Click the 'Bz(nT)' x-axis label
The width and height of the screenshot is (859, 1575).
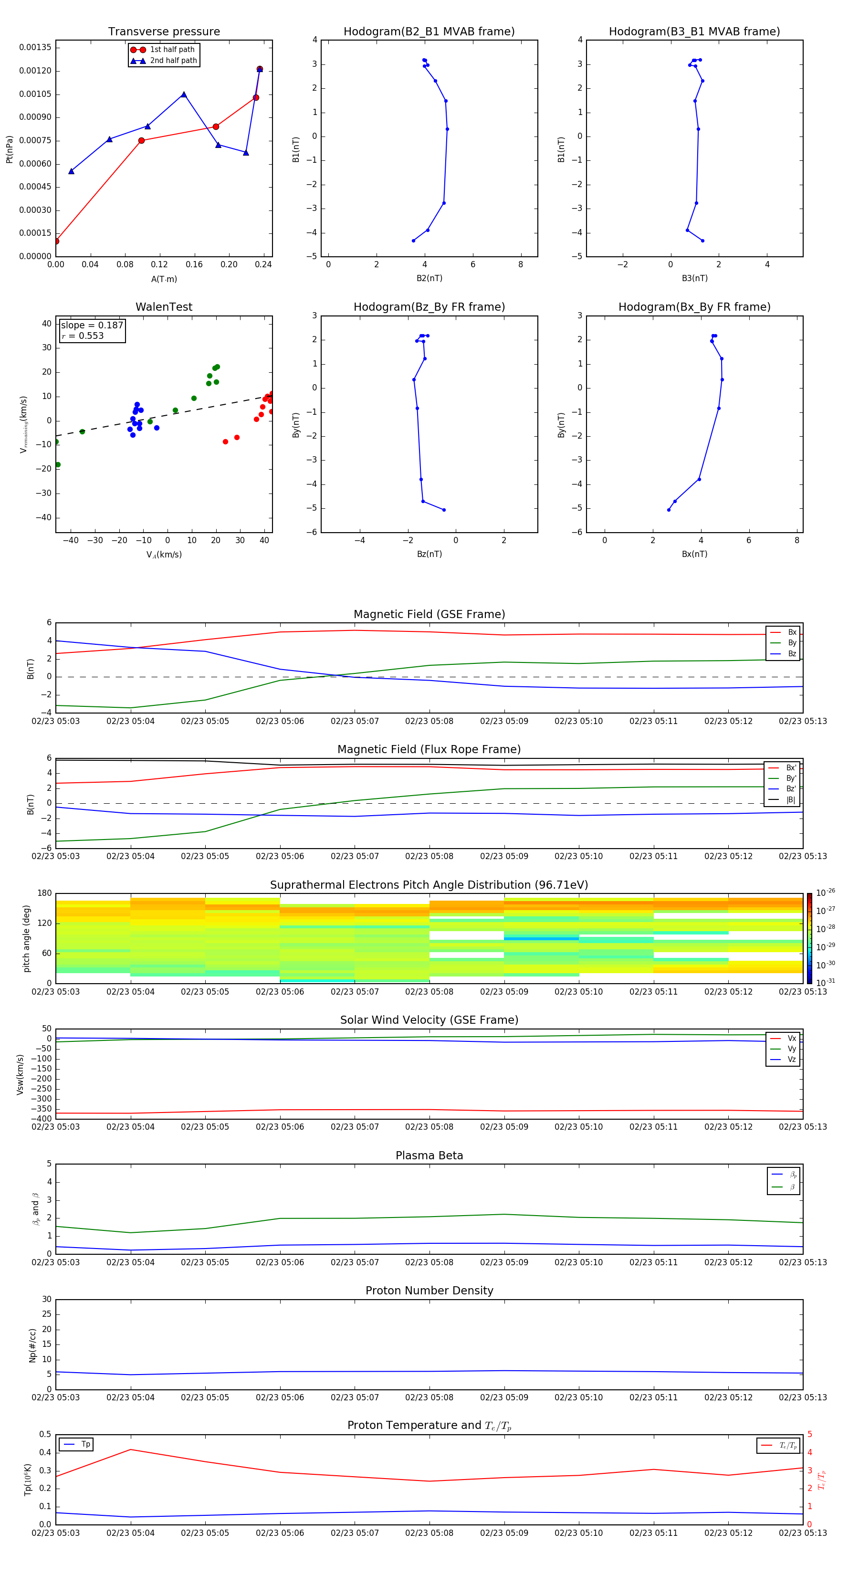pyautogui.click(x=429, y=554)
